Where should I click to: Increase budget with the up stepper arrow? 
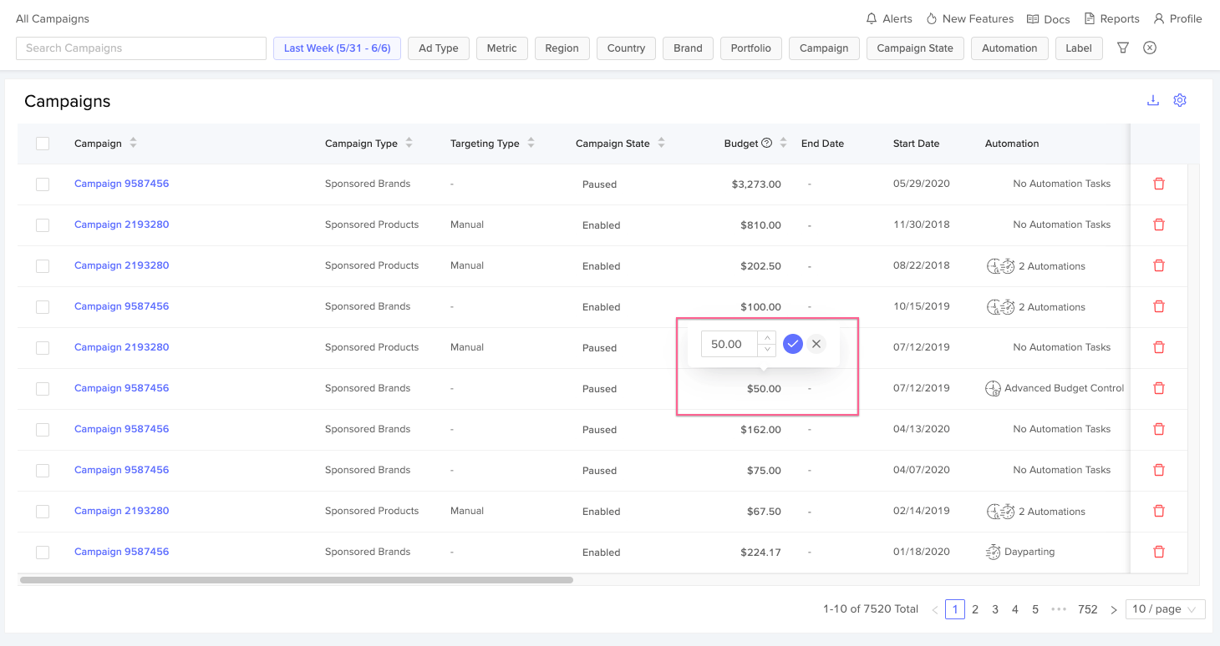(767, 338)
